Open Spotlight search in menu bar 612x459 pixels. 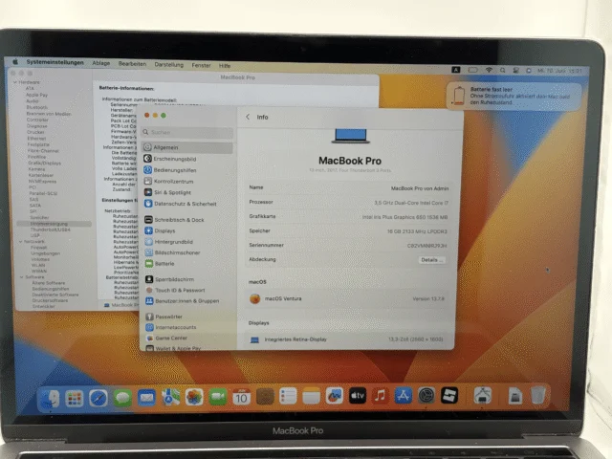click(x=503, y=70)
